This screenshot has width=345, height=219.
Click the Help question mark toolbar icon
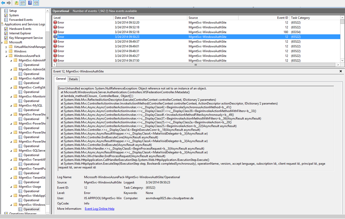[x=30, y=3]
